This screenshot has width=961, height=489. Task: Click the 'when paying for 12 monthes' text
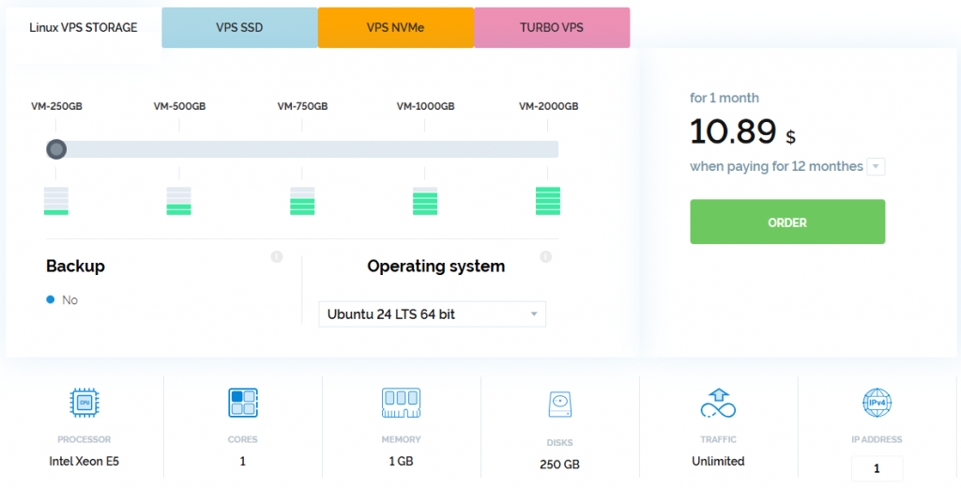[x=776, y=167]
